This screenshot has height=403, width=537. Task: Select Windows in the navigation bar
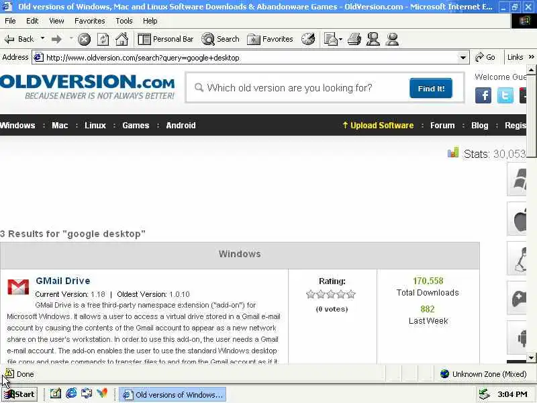(x=17, y=126)
